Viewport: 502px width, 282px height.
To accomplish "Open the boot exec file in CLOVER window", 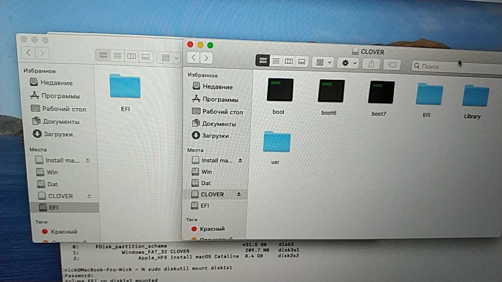I will click(x=280, y=90).
